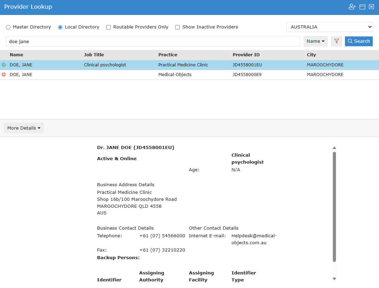Click the details panel vertical scrollbar thumb

(x=334, y=206)
